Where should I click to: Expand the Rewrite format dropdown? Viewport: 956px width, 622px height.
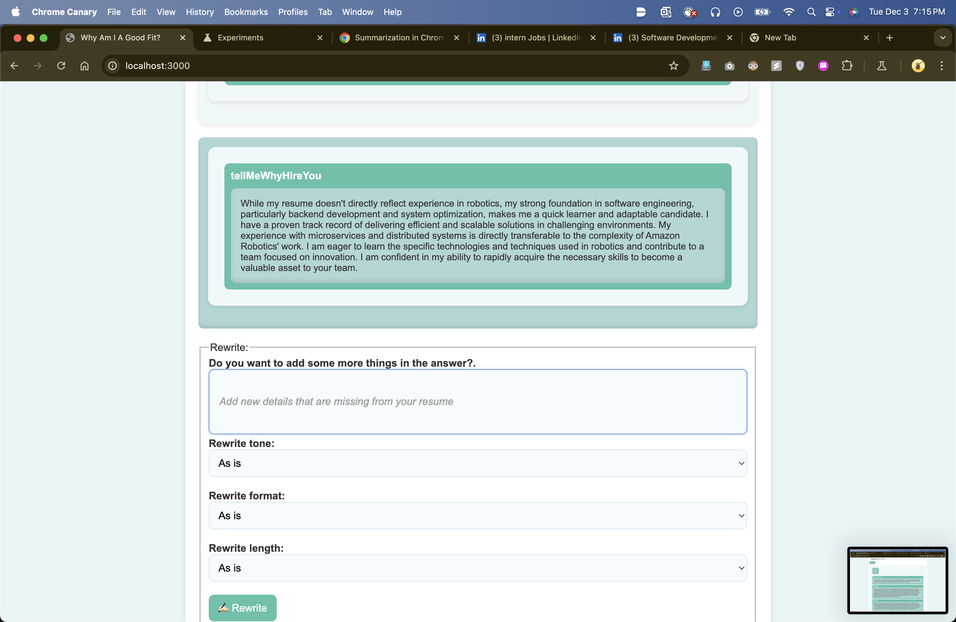tap(477, 516)
